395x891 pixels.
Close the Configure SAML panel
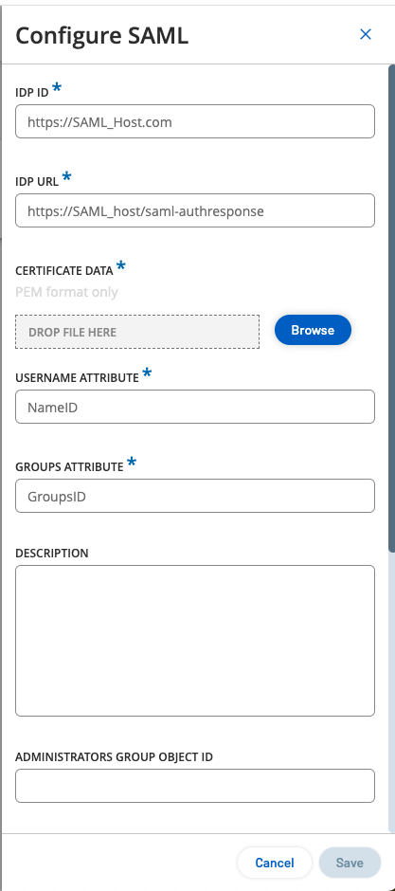pyautogui.click(x=366, y=35)
